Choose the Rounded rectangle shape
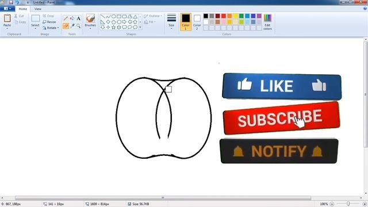Image resolution: width=368 pixels, height=207 pixels. click(124, 17)
